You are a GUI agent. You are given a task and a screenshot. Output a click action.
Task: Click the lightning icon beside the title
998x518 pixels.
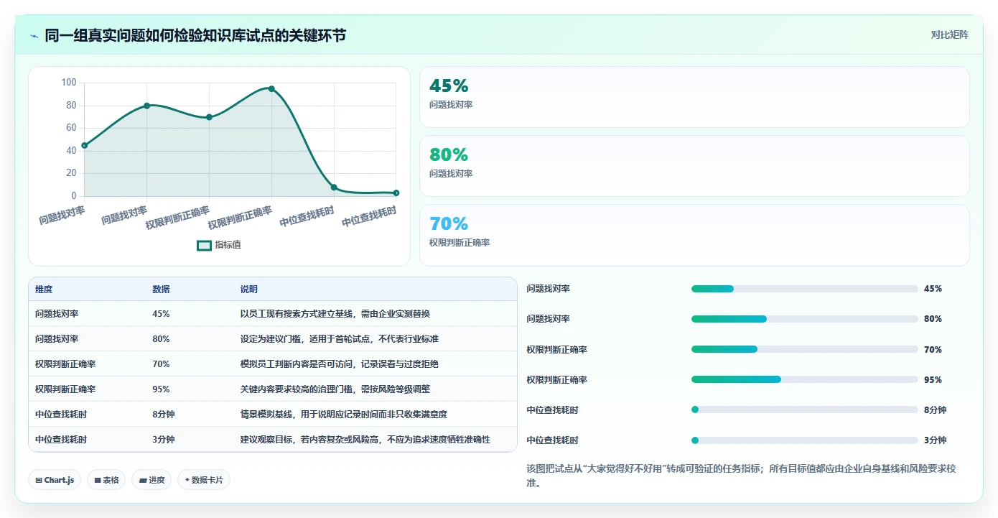(x=34, y=35)
